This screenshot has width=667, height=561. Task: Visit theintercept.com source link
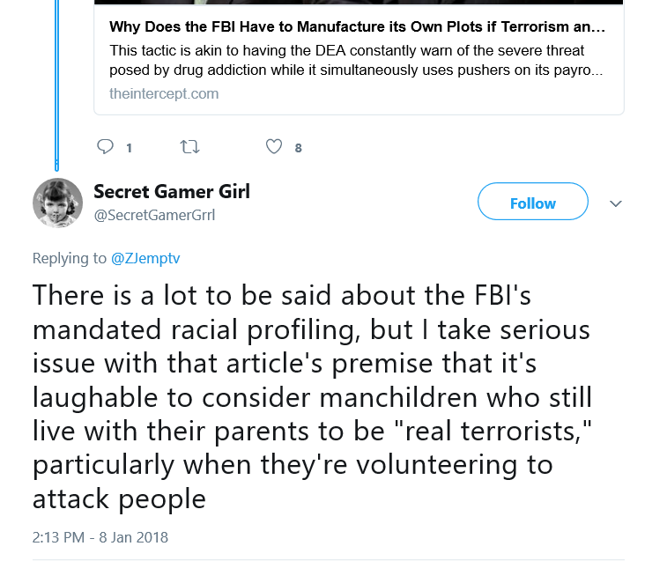pos(164,93)
